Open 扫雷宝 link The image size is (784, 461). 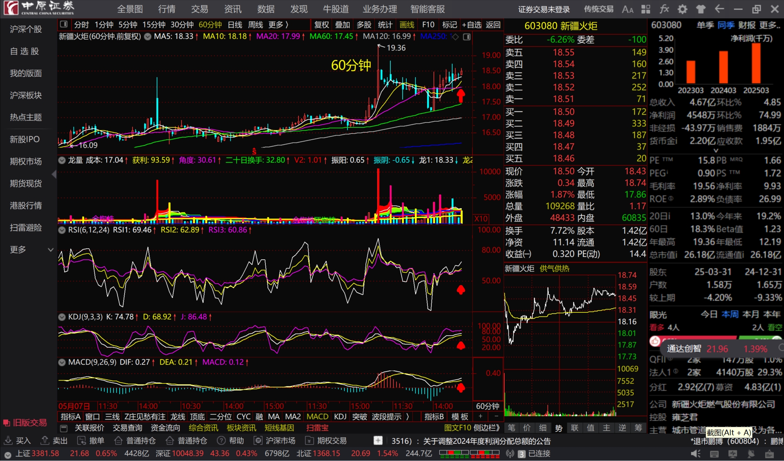click(x=317, y=428)
